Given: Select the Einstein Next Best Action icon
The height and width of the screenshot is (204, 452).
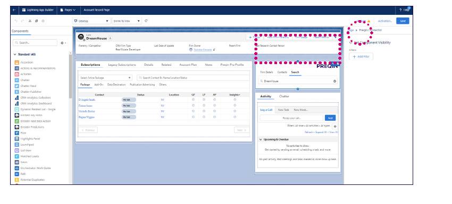Looking at the screenshot, I should (x=16, y=121).
